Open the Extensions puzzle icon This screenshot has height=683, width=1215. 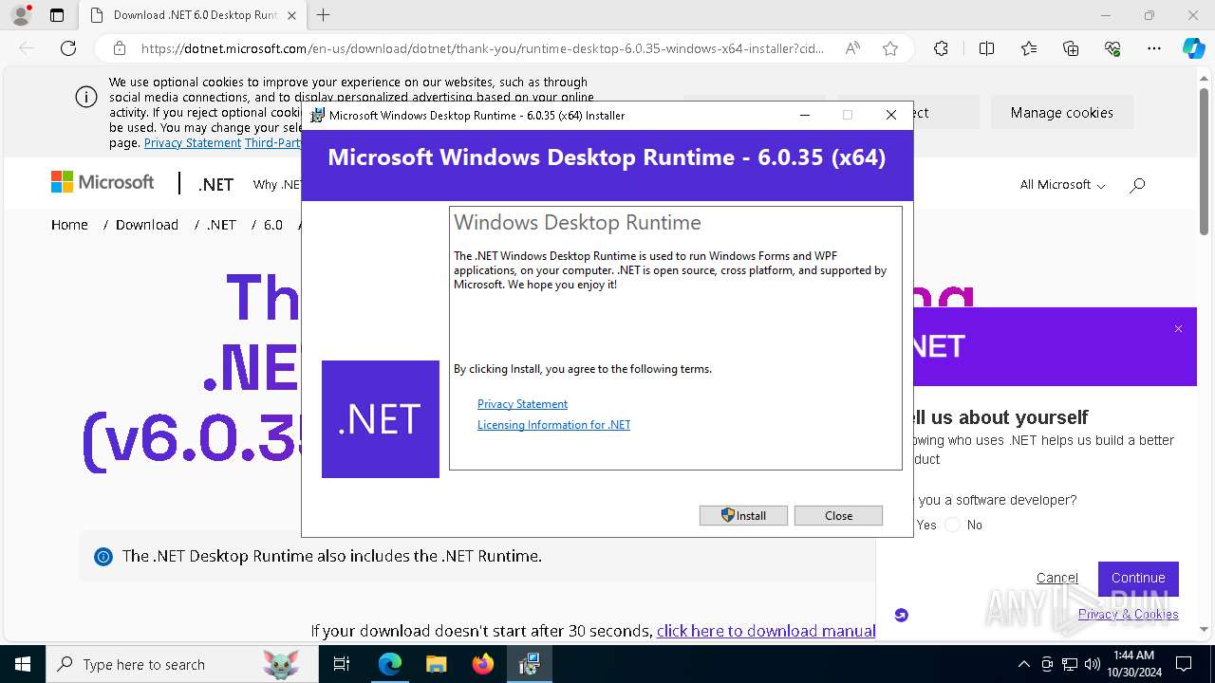(x=941, y=48)
